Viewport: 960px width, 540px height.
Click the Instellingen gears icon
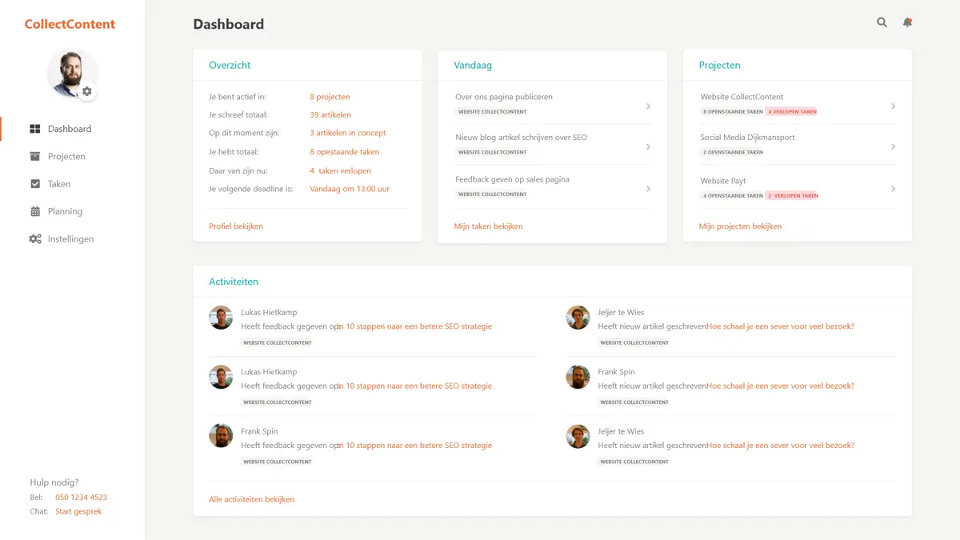click(35, 238)
